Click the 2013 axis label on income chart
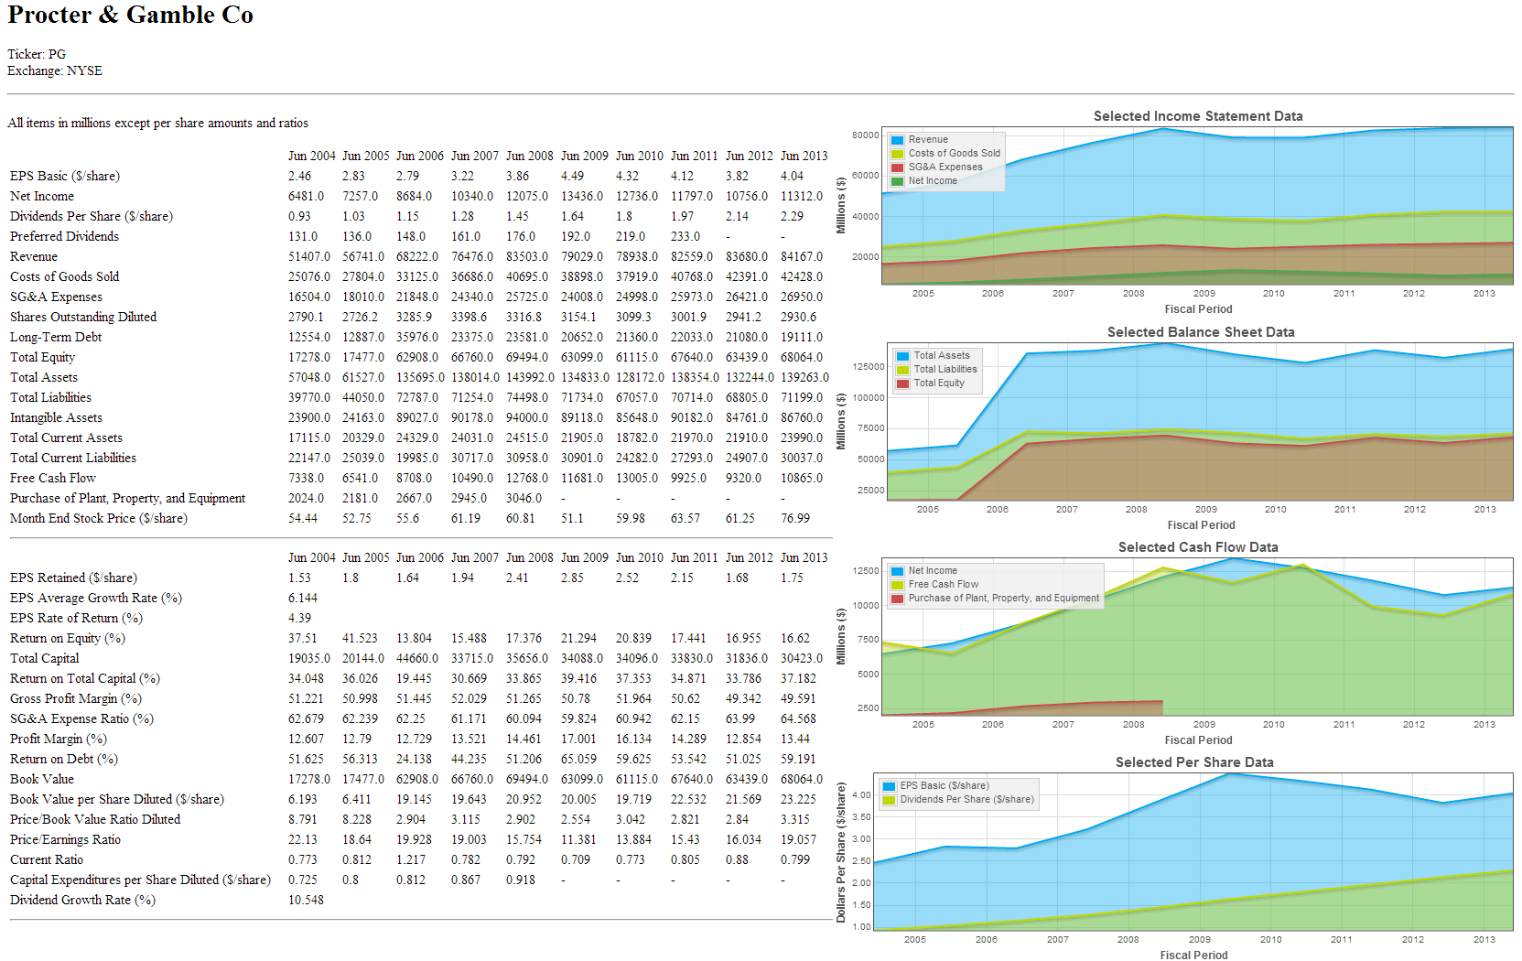The width and height of the screenshot is (1522, 961). pyautogui.click(x=1484, y=294)
